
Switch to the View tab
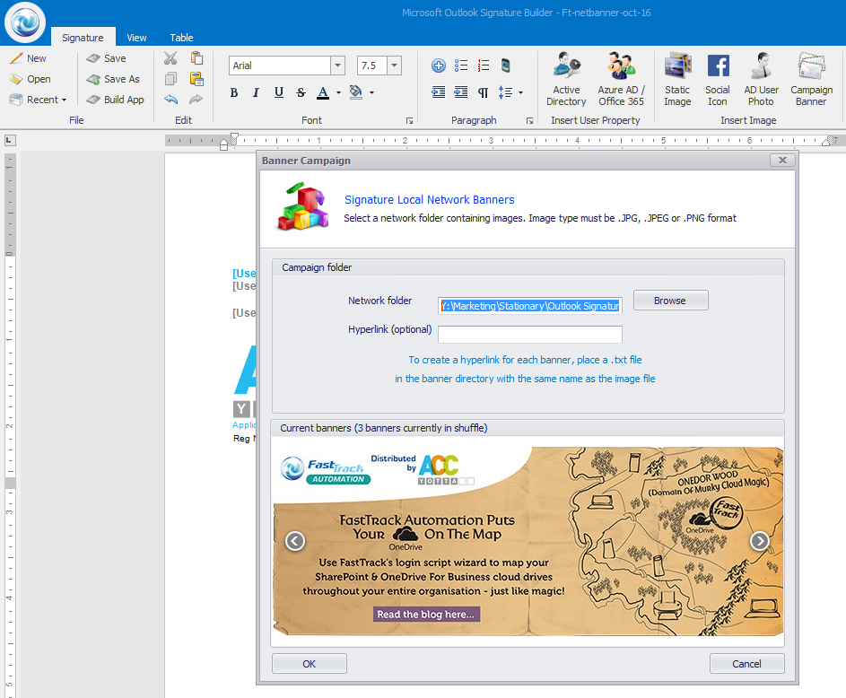click(x=136, y=38)
